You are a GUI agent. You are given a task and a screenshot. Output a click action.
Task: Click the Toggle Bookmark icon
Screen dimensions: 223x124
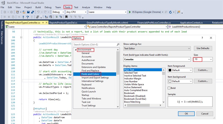(66, 17)
